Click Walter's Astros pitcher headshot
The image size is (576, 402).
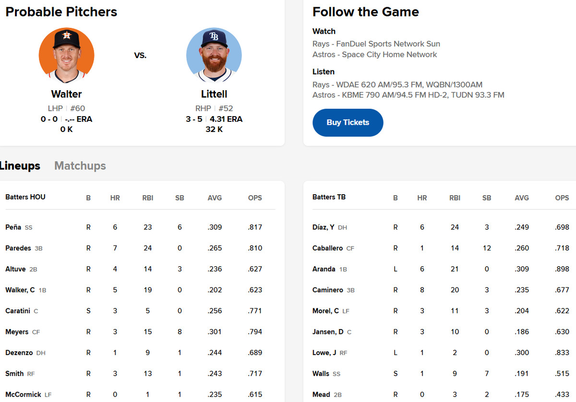66,55
